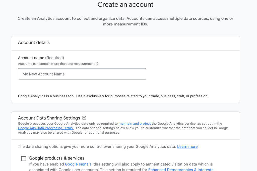Click inside the Account name input field
This screenshot has height=171, width=257.
point(82,74)
